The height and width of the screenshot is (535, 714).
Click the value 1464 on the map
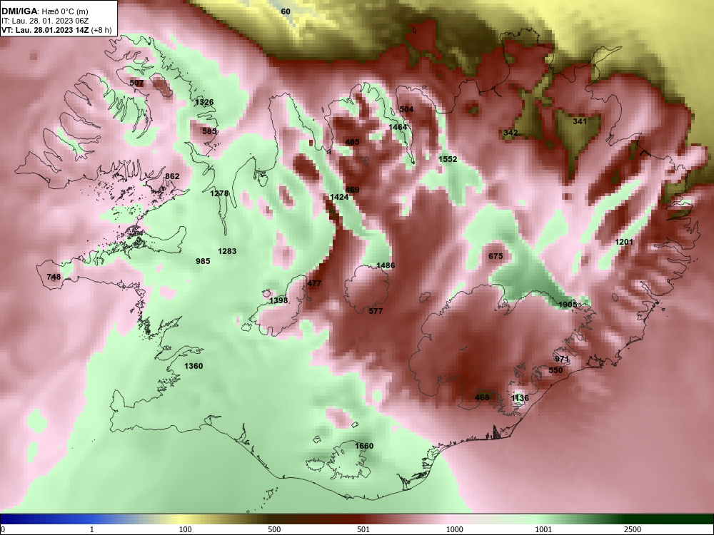pyautogui.click(x=398, y=128)
